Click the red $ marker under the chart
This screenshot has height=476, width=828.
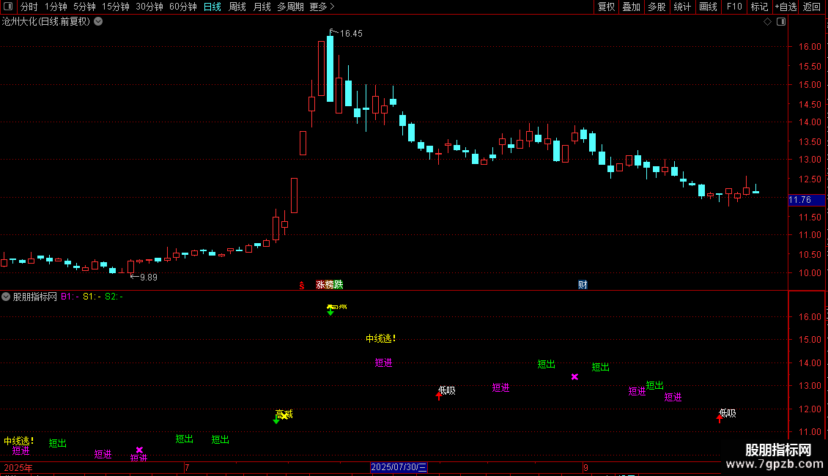(x=301, y=285)
